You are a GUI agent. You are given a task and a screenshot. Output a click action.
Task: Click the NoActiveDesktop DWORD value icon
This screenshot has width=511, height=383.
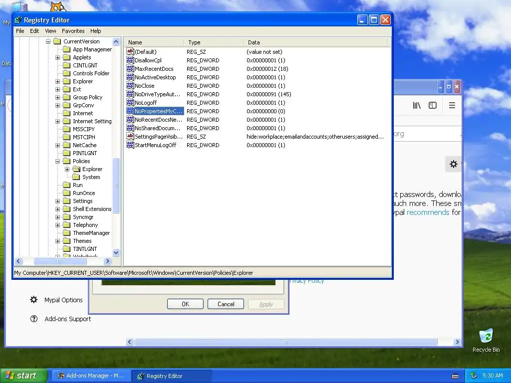click(130, 77)
